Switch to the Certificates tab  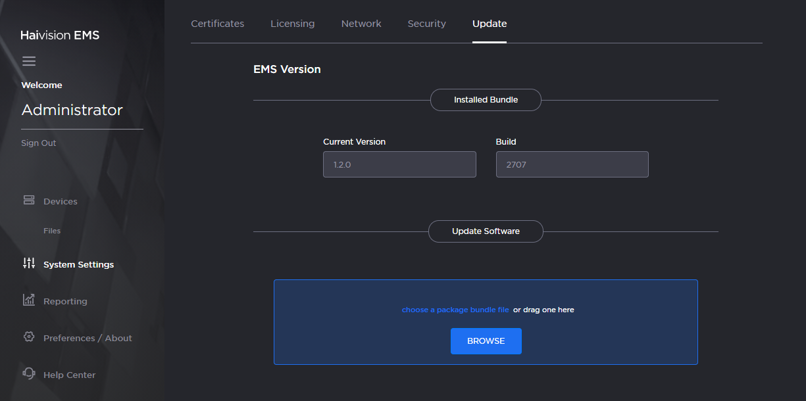[217, 23]
